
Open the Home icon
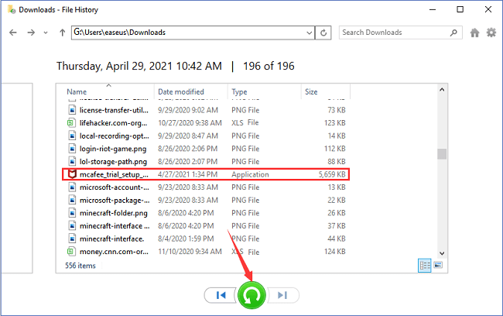(474, 33)
